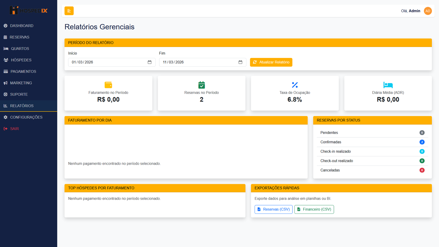Image resolution: width=439 pixels, height=247 pixels.
Task: Open Marketing via the megaphone icon
Action: pos(6,83)
